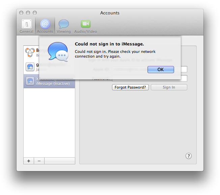The height and width of the screenshot is (195, 220).
Task: Add a new account with the plus button
Action: (29, 161)
